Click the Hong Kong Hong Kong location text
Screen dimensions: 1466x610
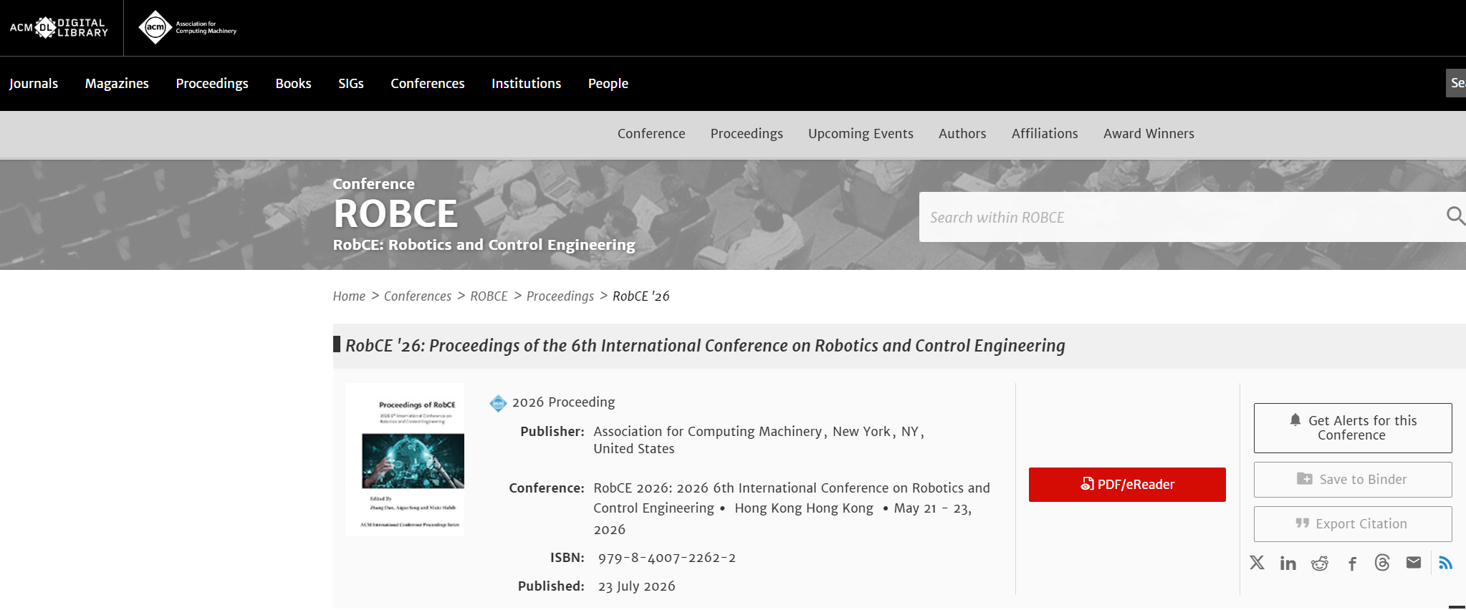(804, 508)
